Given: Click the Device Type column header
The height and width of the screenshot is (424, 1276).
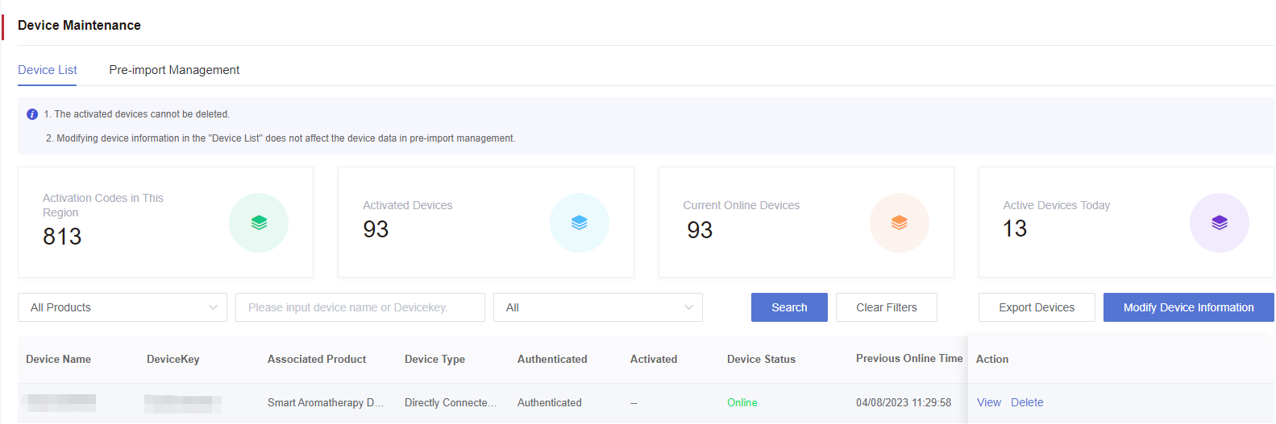Looking at the screenshot, I should click(x=434, y=359).
